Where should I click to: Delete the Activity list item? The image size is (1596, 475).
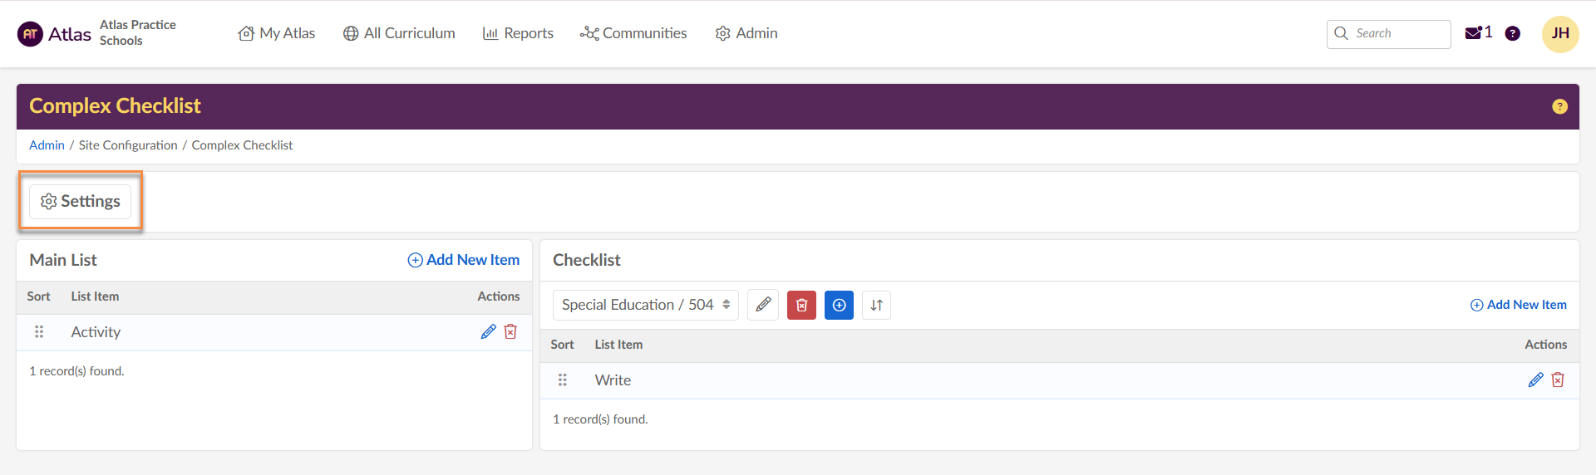pyautogui.click(x=510, y=332)
